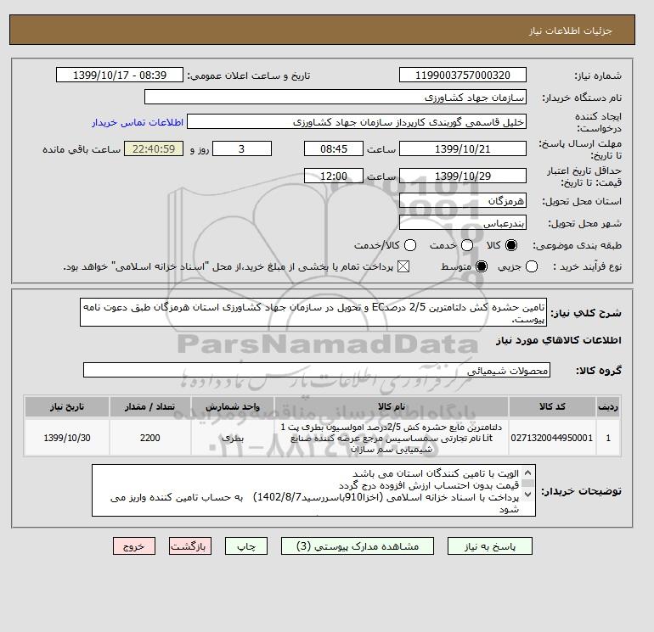Click the countdown timer 22:40:59
This screenshot has width=654, height=632.
pyautogui.click(x=154, y=148)
